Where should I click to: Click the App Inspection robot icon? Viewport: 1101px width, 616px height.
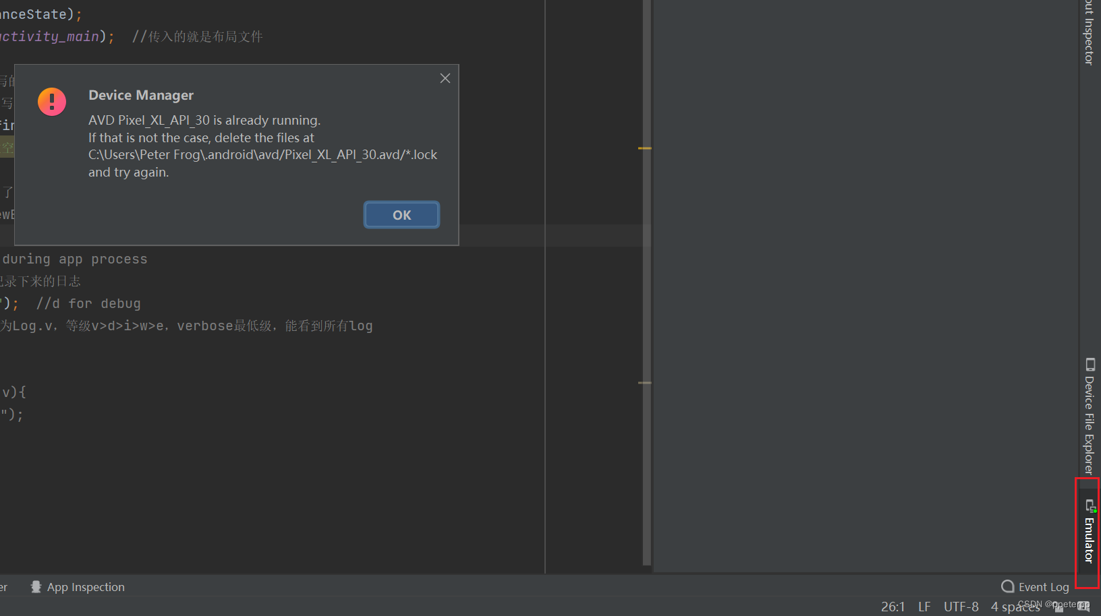click(x=37, y=587)
